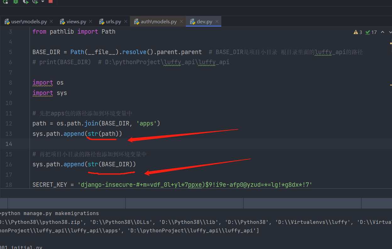
Task: Click the line 'path = os.path.join(BASE_DIR, 'apps')'
Action: pos(96,124)
